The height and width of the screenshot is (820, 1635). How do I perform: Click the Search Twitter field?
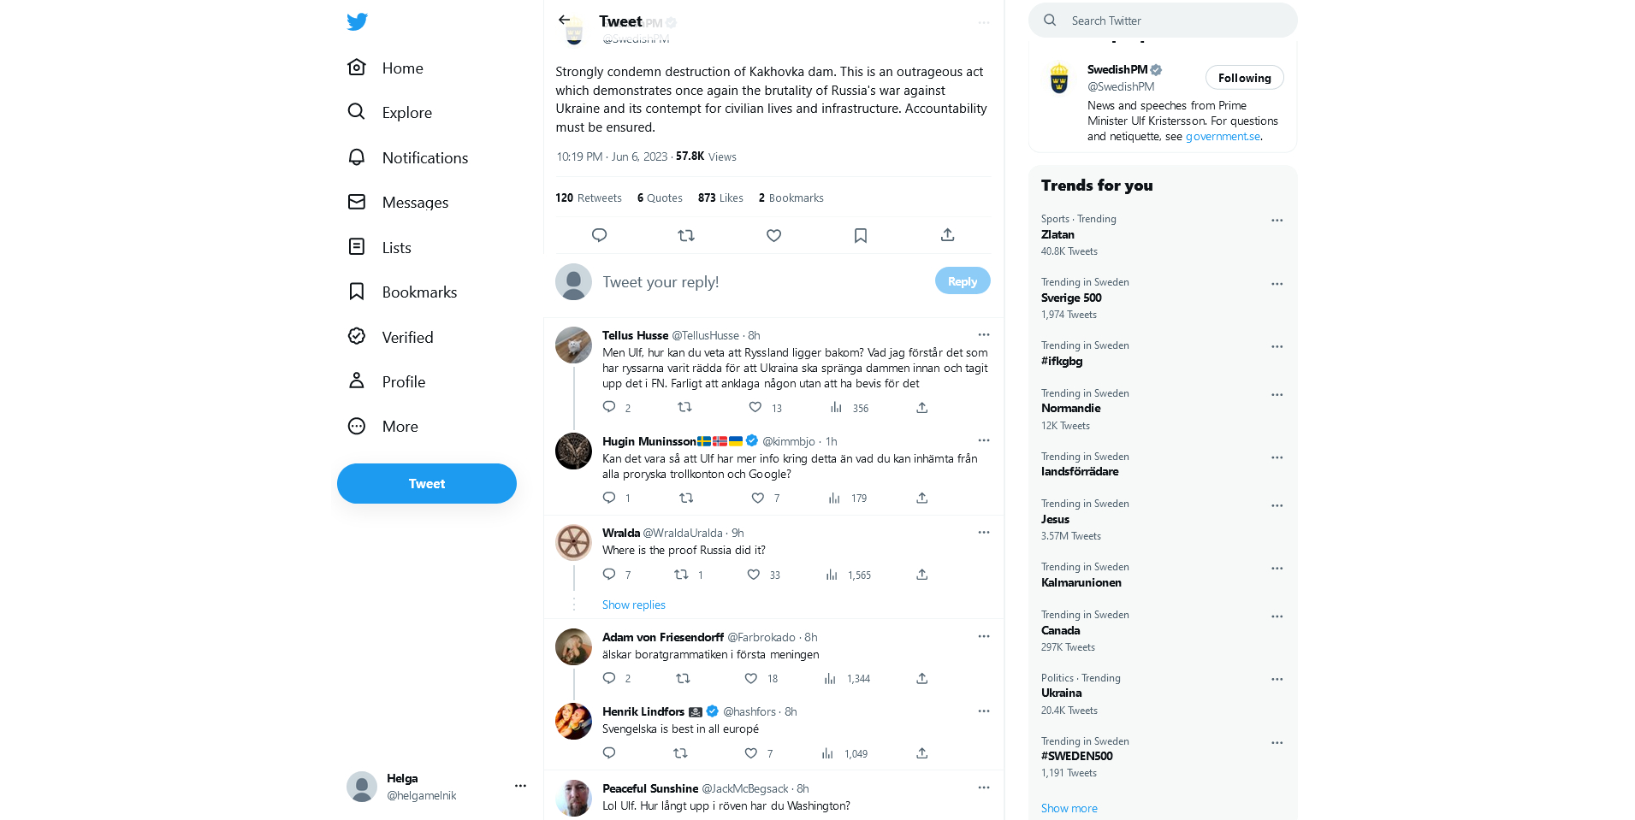pos(1172,21)
